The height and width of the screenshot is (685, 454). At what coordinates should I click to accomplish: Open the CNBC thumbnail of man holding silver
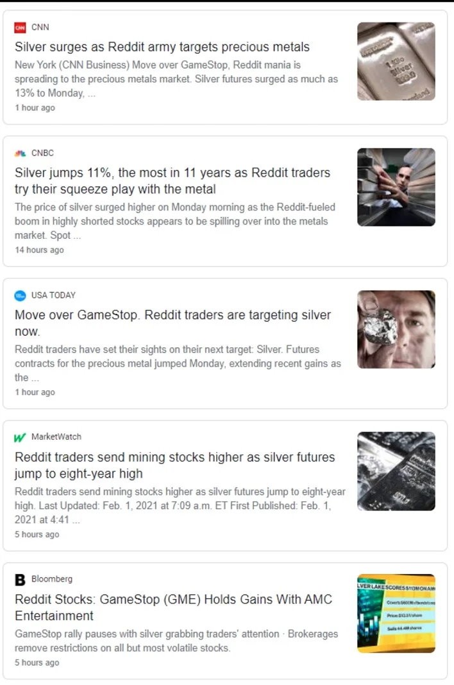(x=396, y=187)
